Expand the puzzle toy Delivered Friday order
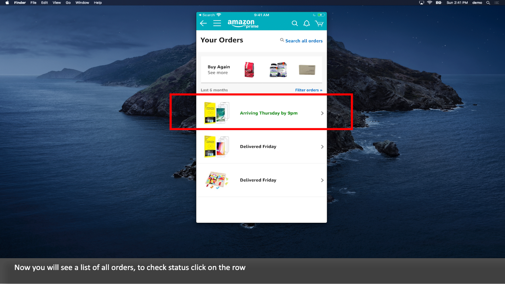505x284 pixels. (x=322, y=180)
